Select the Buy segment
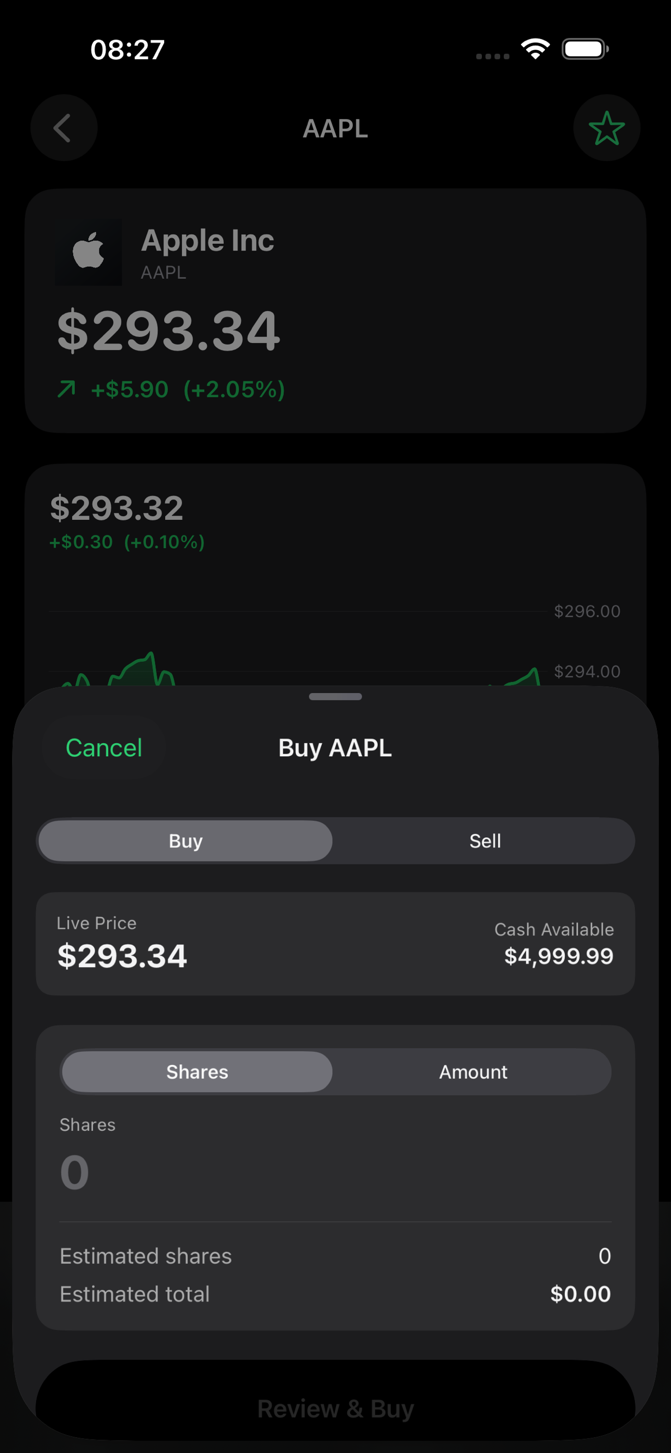The height and width of the screenshot is (1453, 671). [x=186, y=841]
